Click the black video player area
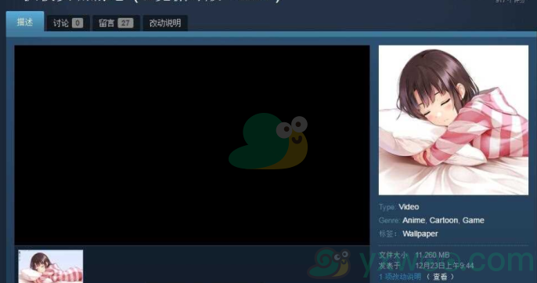This screenshot has height=283, width=537. click(192, 145)
